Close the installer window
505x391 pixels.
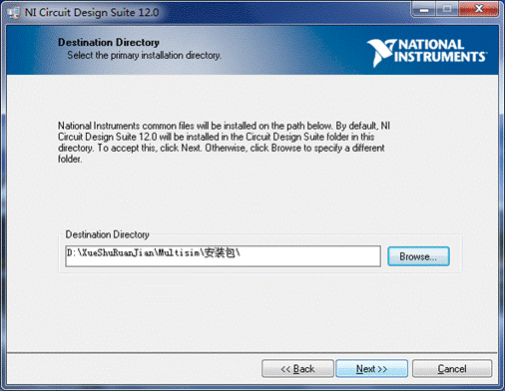(478, 9)
